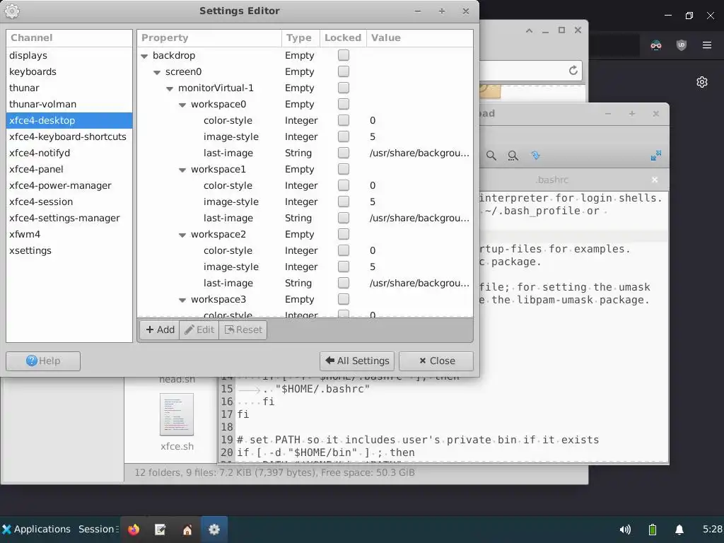Toggle Locked checkbox for workspace0 color-style
The width and height of the screenshot is (724, 543).
point(343,120)
